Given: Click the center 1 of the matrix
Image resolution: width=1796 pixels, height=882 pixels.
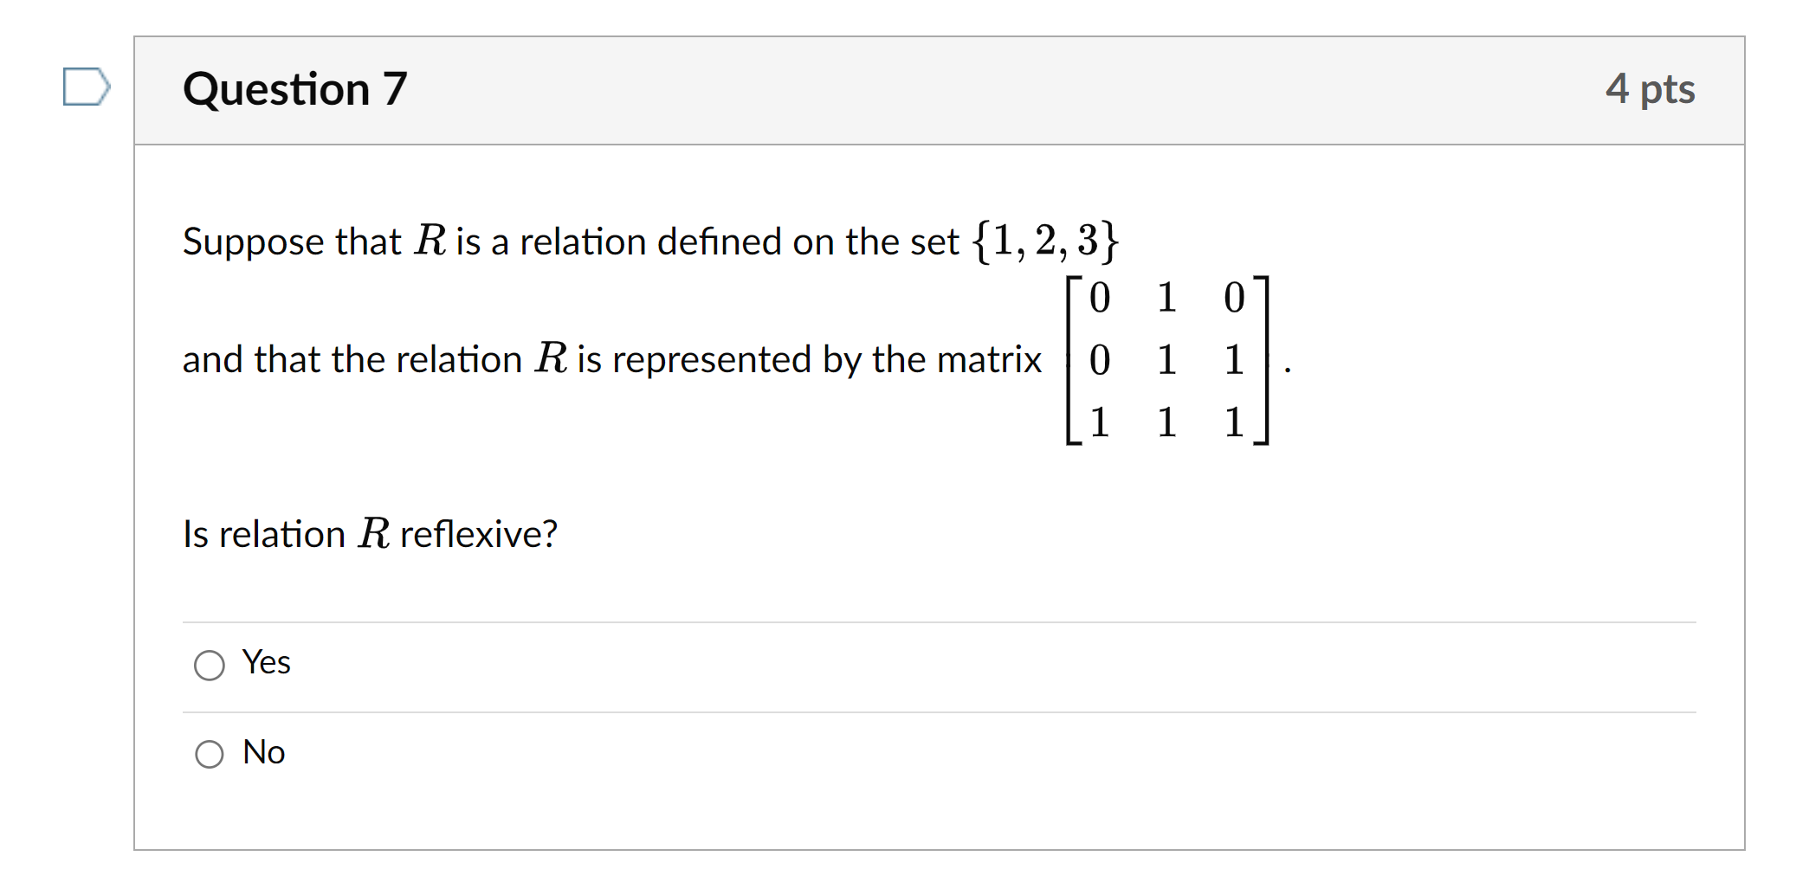Looking at the screenshot, I should [x=1166, y=360].
